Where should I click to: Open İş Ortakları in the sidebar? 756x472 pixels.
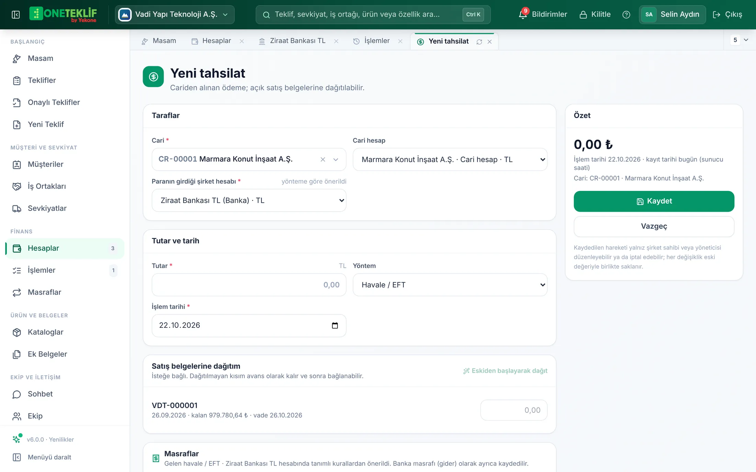[x=65, y=186]
